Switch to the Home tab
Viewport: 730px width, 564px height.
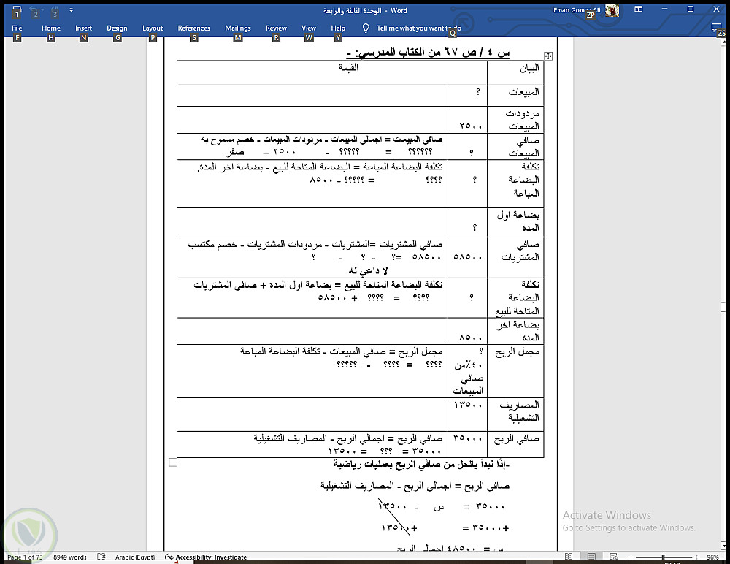click(51, 28)
